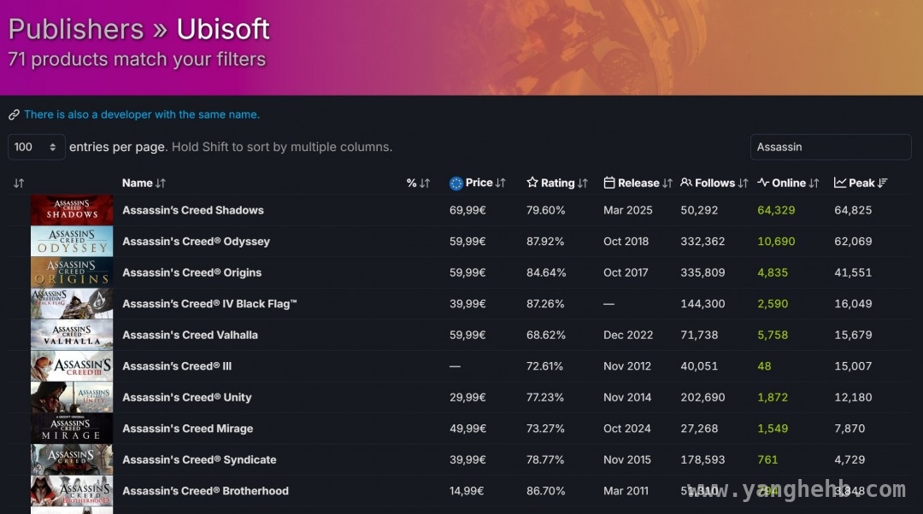Image resolution: width=923 pixels, height=514 pixels.
Task: Sort table by discount percent column
Action: pyautogui.click(x=418, y=183)
